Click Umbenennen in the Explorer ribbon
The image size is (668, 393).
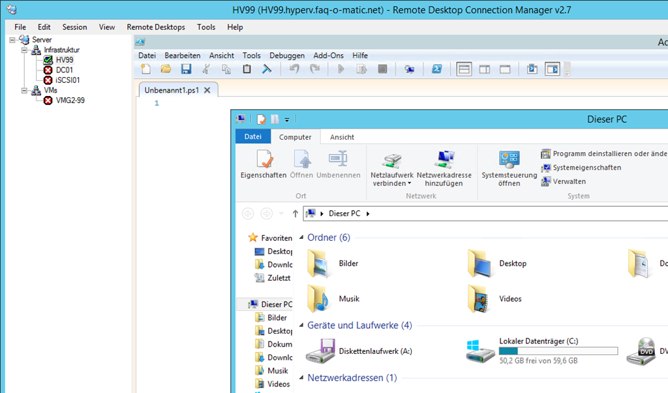[x=339, y=165]
